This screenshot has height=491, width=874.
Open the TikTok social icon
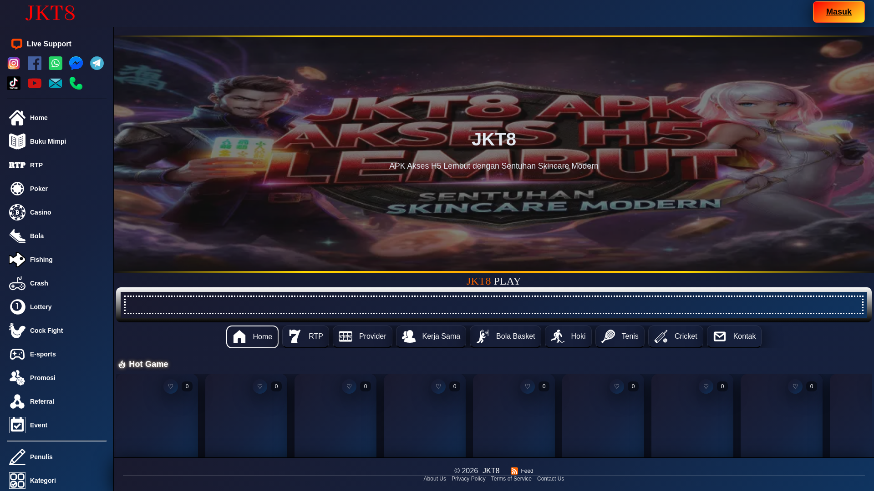point(14,83)
